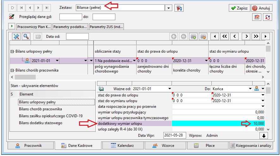Viewport: 280px width, 156px height.
Task: Open data rozpoczęcia pracy po przerwie dropdown
Action: [263, 107]
